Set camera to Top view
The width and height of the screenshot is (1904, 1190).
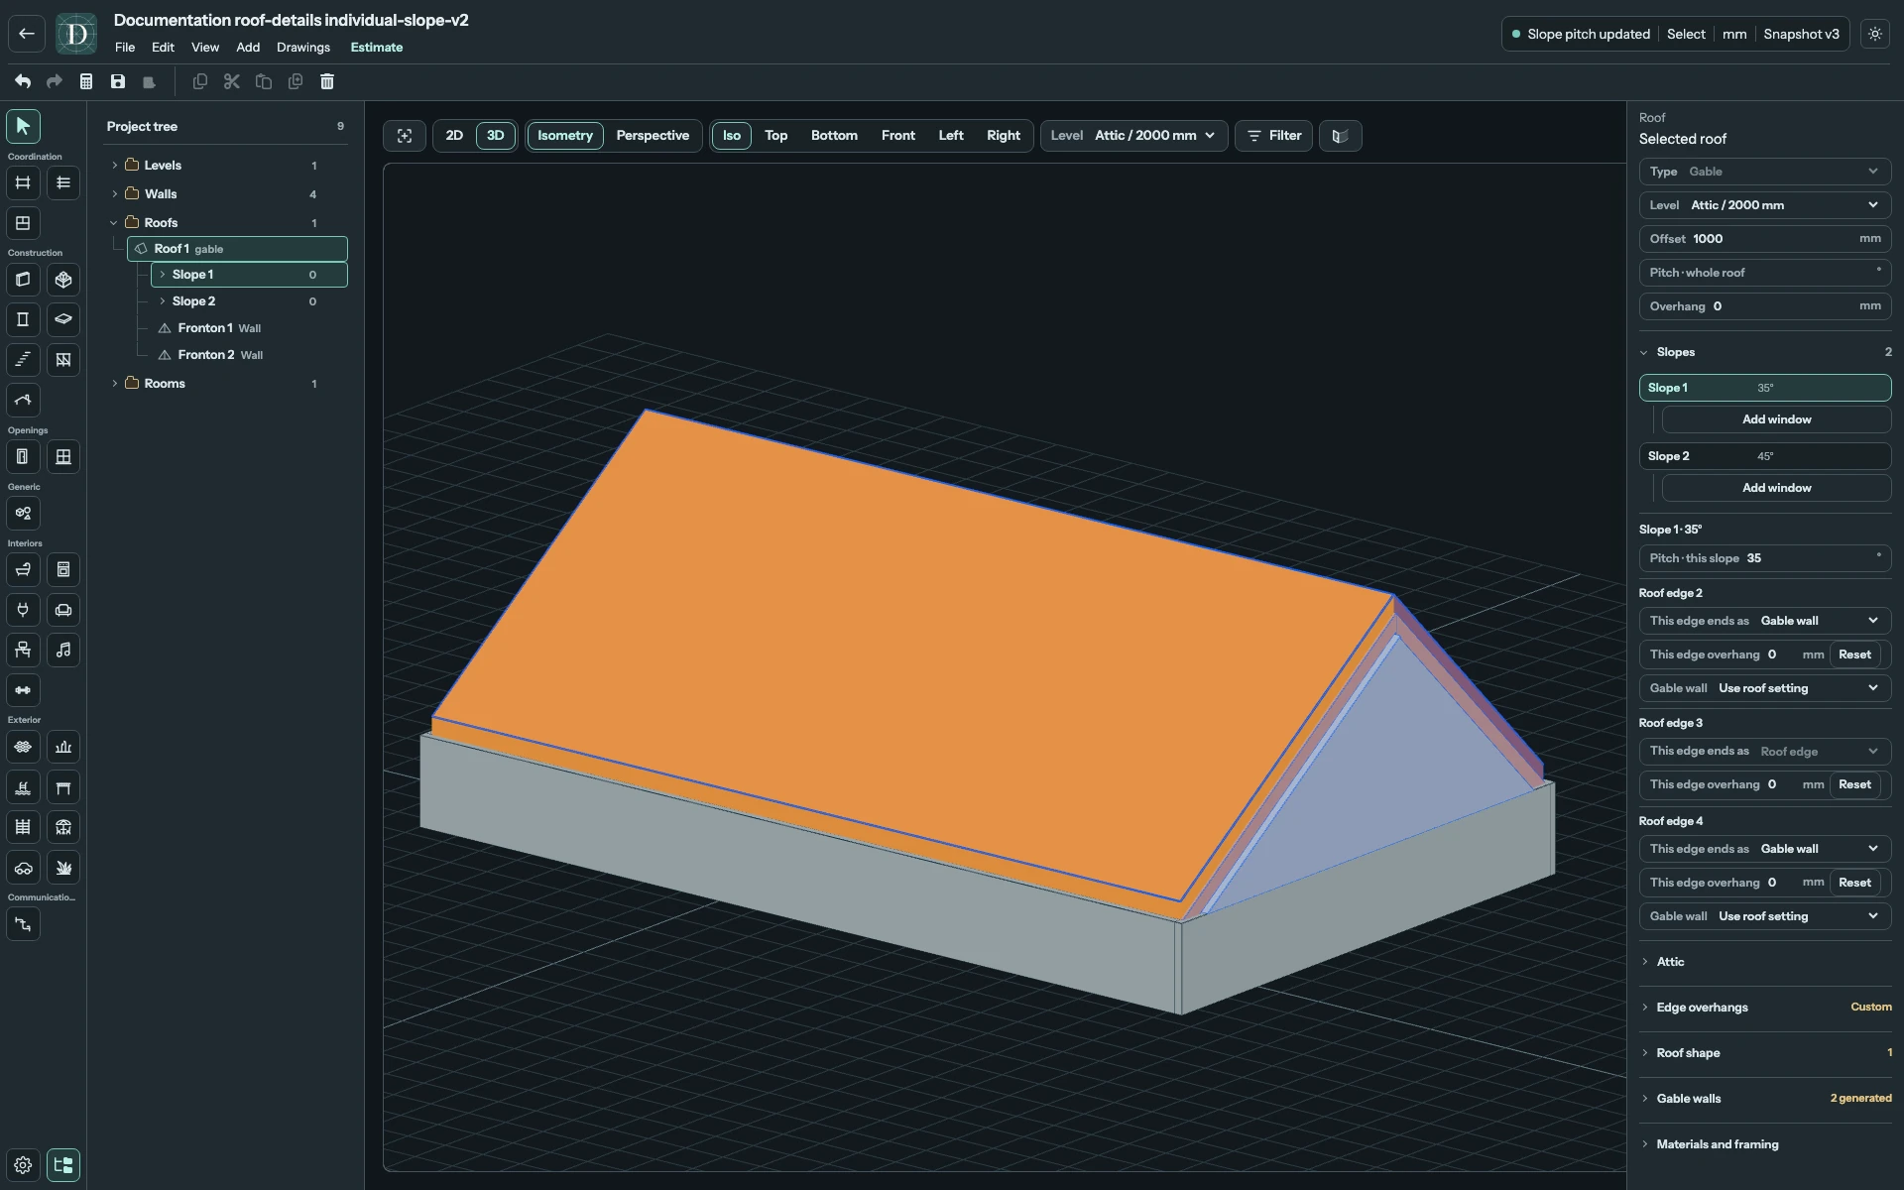click(776, 136)
